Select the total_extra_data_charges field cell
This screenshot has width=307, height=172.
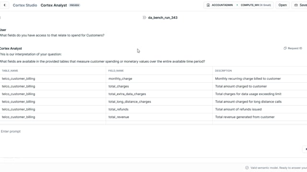pyautogui.click(x=159, y=94)
